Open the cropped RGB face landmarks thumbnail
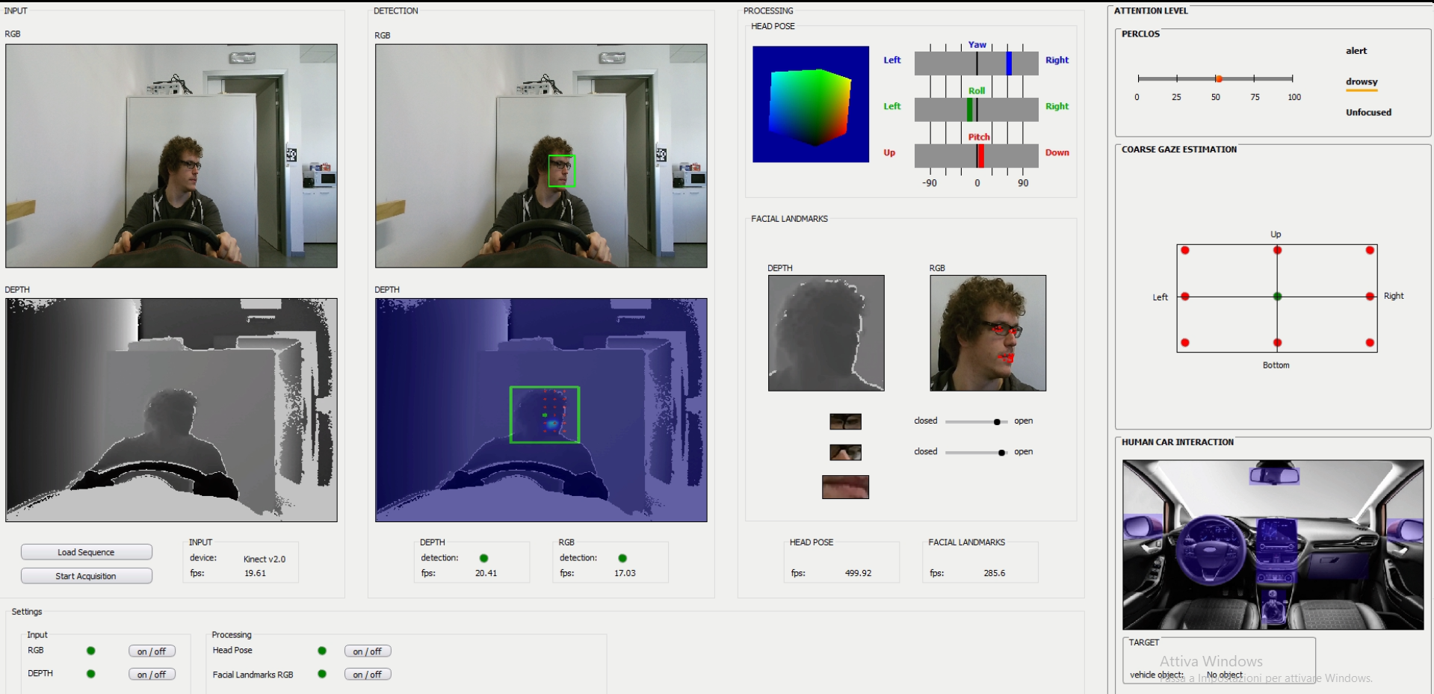Screen dimensions: 1434x694 987,333
